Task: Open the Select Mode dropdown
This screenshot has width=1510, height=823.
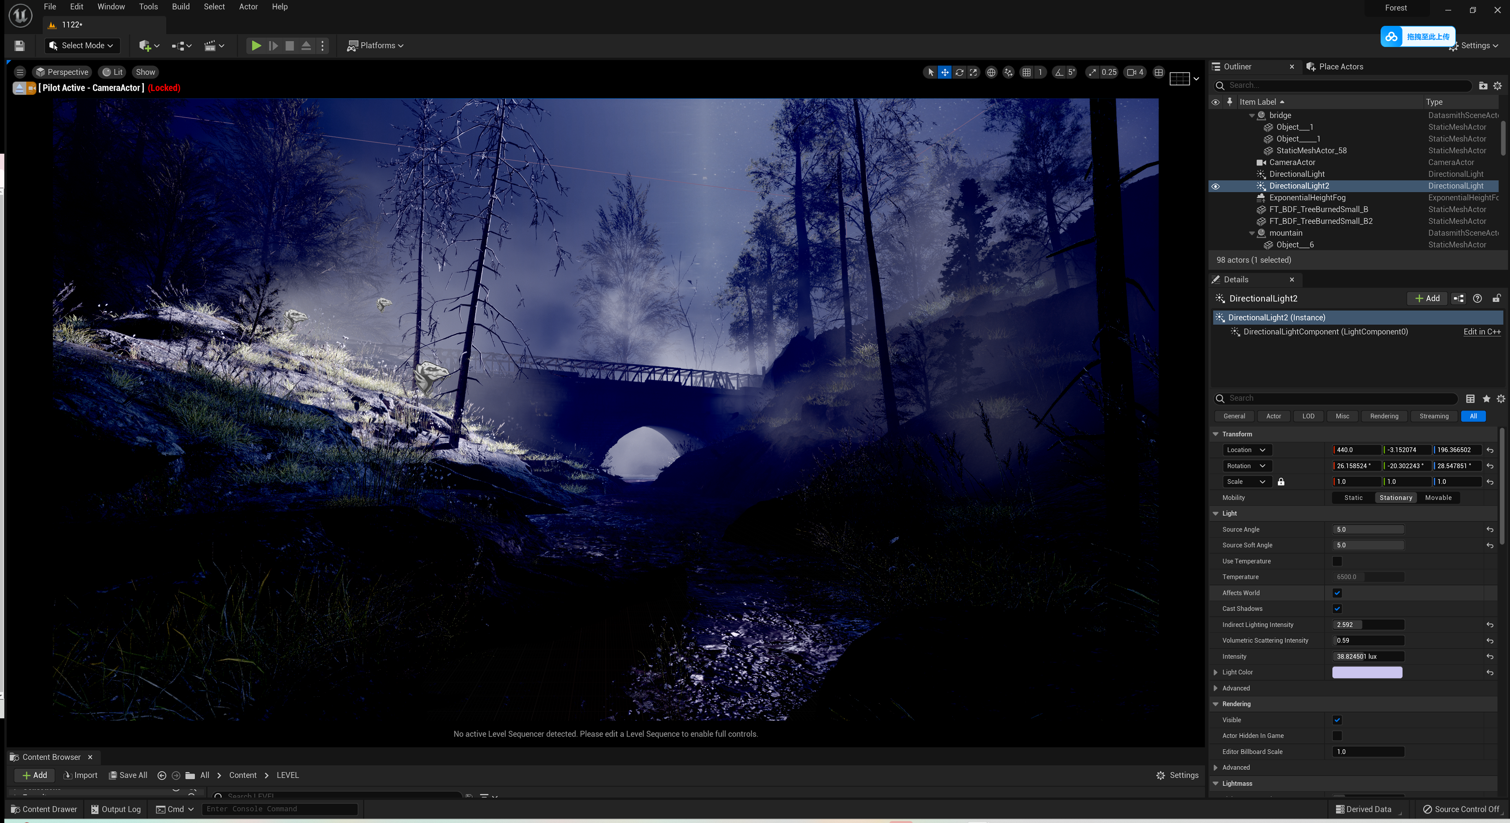Action: (82, 45)
